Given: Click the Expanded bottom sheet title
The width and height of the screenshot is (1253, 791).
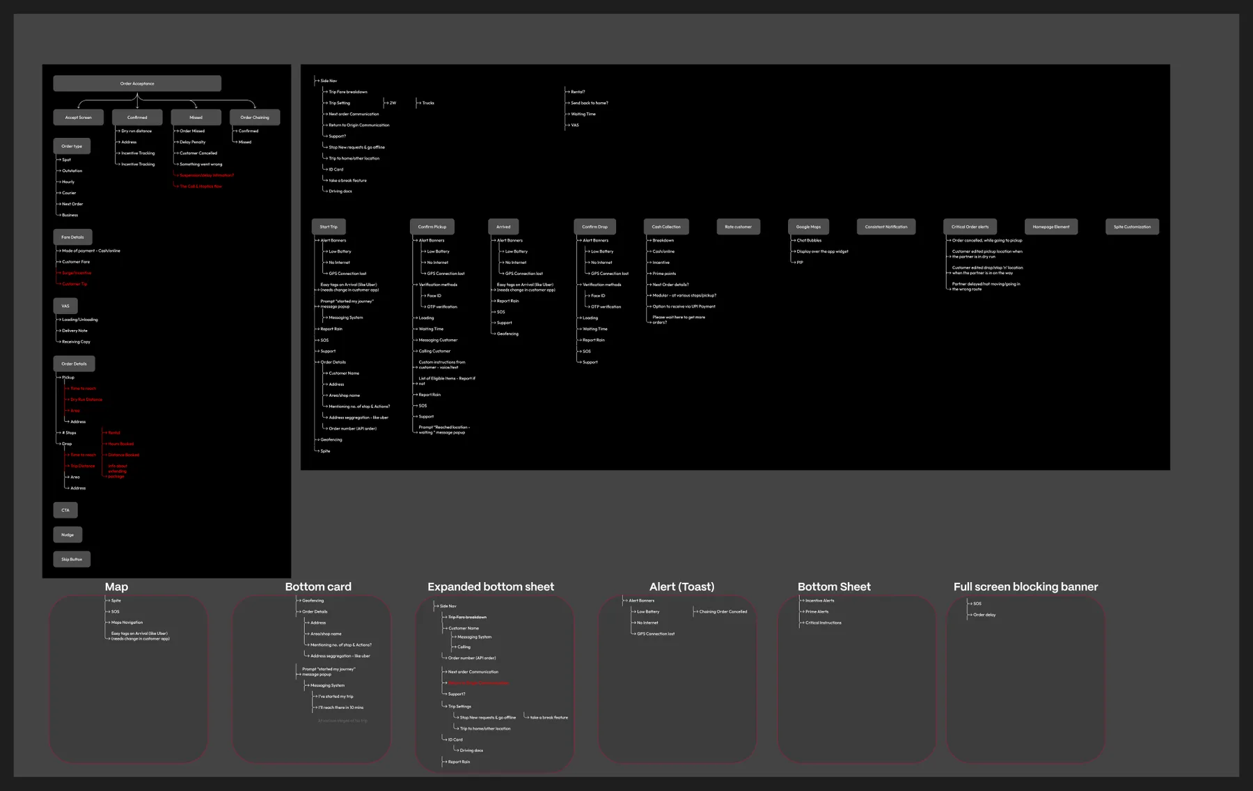Looking at the screenshot, I should (x=491, y=587).
